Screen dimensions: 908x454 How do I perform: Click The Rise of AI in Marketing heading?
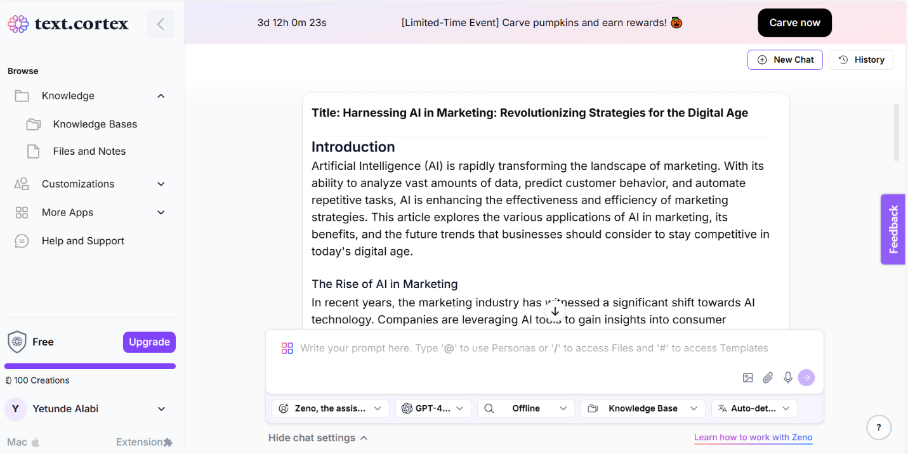tap(385, 284)
